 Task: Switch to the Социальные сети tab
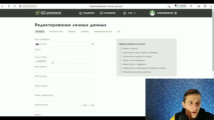click(x=56, y=31)
